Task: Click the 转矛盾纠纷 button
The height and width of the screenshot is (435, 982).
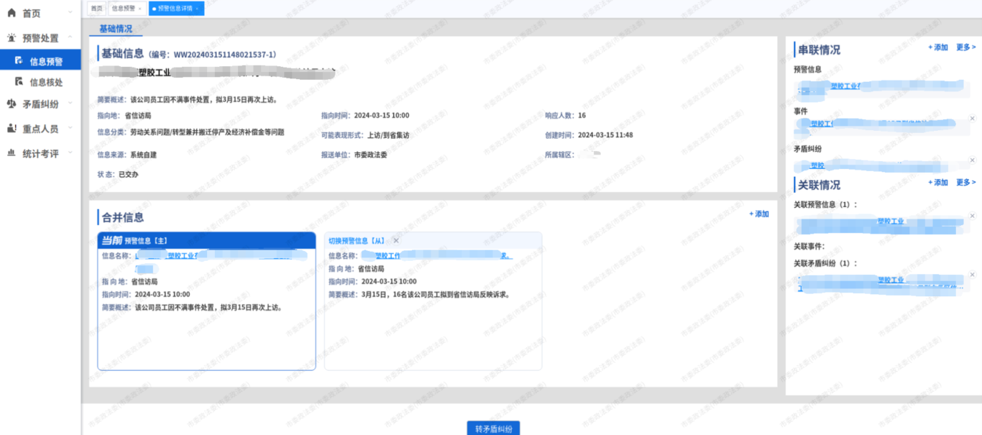Action: 493,429
